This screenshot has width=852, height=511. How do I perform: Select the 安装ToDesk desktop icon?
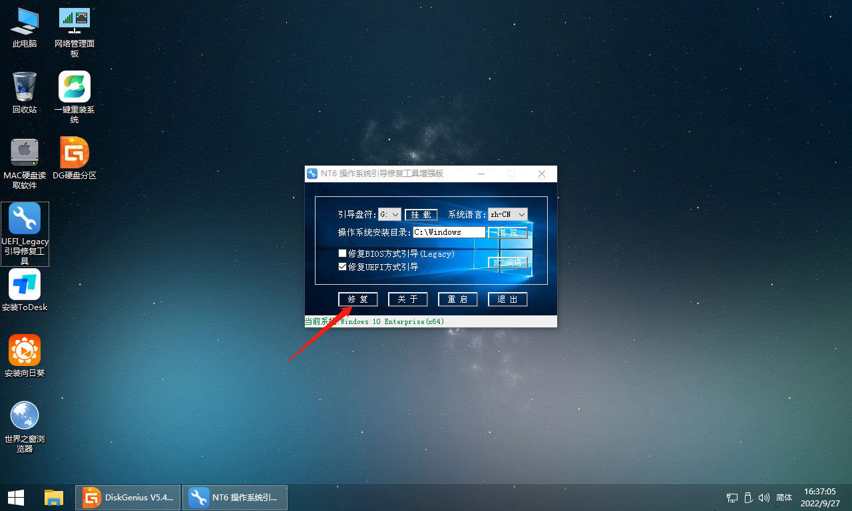click(25, 285)
